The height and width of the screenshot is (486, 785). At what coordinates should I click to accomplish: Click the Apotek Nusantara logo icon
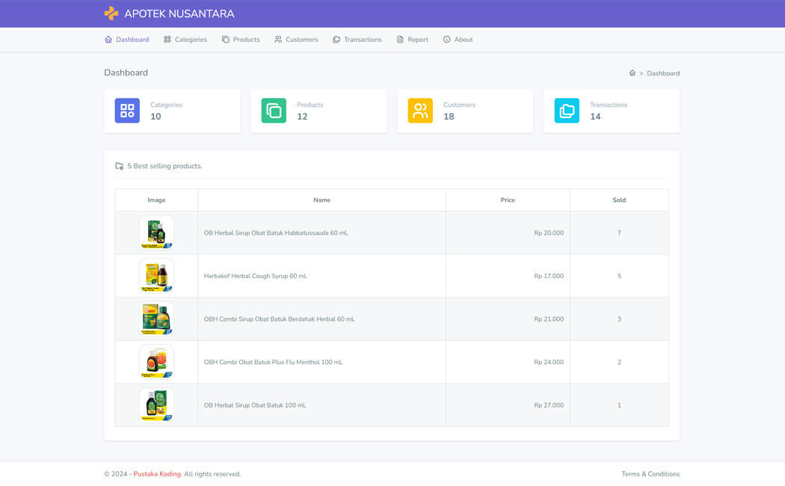pyautogui.click(x=111, y=13)
